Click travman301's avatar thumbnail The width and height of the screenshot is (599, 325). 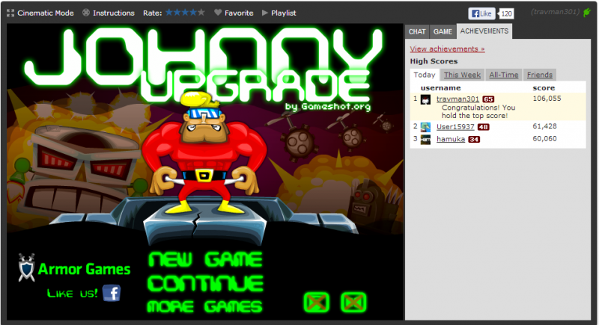click(x=425, y=100)
